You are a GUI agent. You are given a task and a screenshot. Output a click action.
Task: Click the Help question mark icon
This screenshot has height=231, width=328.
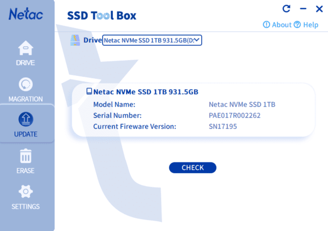coord(297,25)
